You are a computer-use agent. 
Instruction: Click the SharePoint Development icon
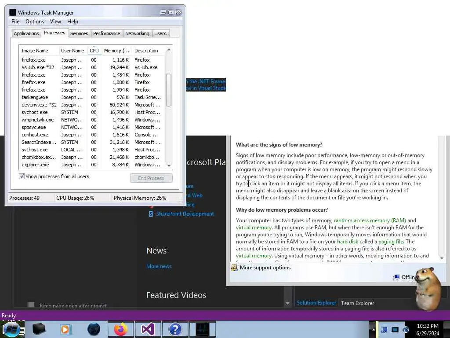pos(151,214)
